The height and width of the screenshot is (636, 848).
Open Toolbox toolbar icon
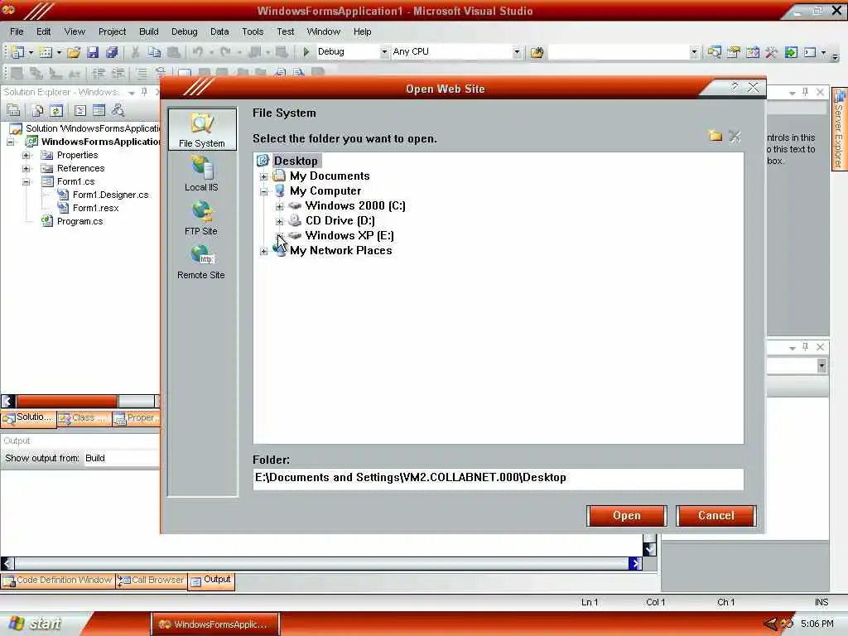tap(771, 52)
